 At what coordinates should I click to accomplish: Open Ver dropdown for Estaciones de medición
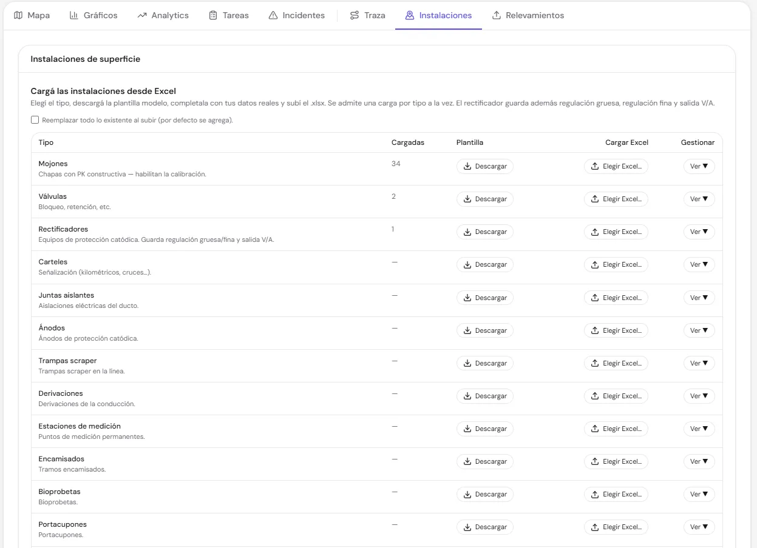699,429
